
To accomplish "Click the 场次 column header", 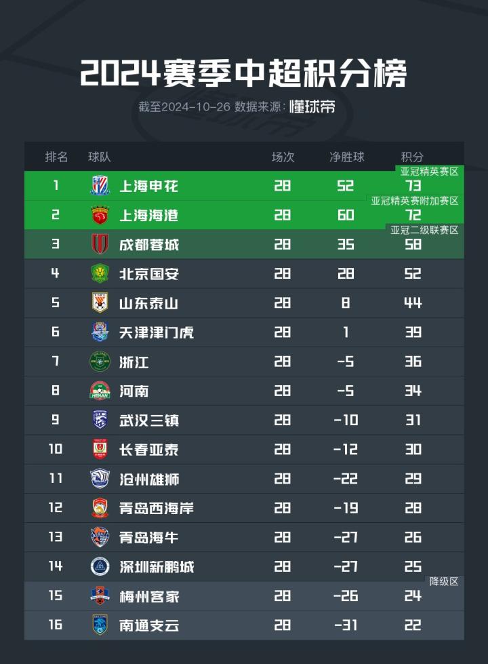I will pyautogui.click(x=283, y=157).
